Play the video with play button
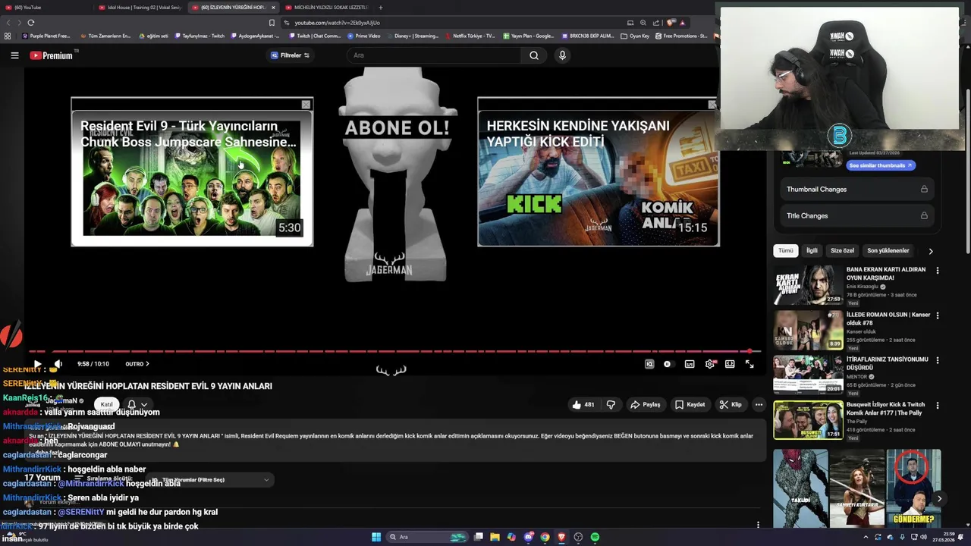This screenshot has width=971, height=546. (36, 364)
